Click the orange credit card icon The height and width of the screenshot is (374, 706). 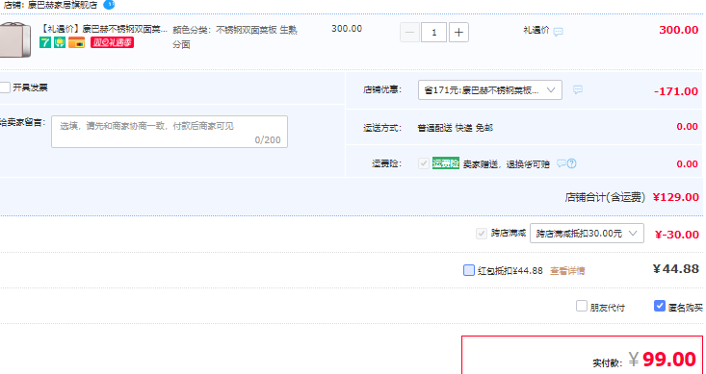click(x=76, y=42)
